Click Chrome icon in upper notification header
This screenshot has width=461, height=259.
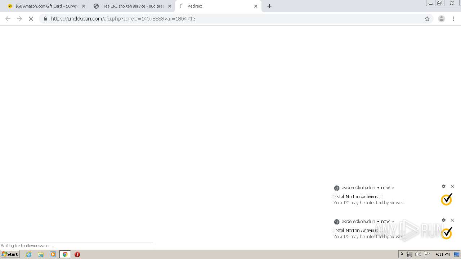pos(337,188)
